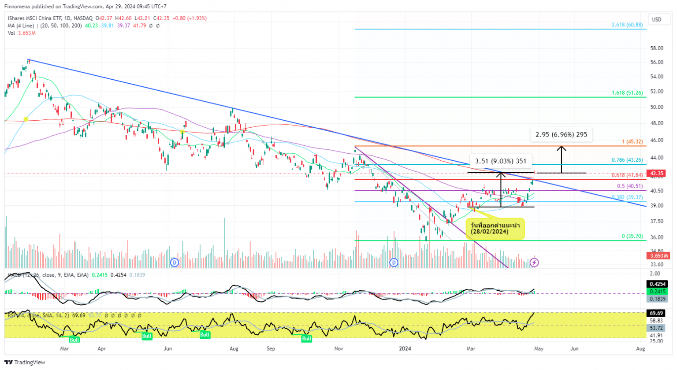Select the Bull badge beneath the August area
Viewport: 677px width, 370px height.
[205, 336]
